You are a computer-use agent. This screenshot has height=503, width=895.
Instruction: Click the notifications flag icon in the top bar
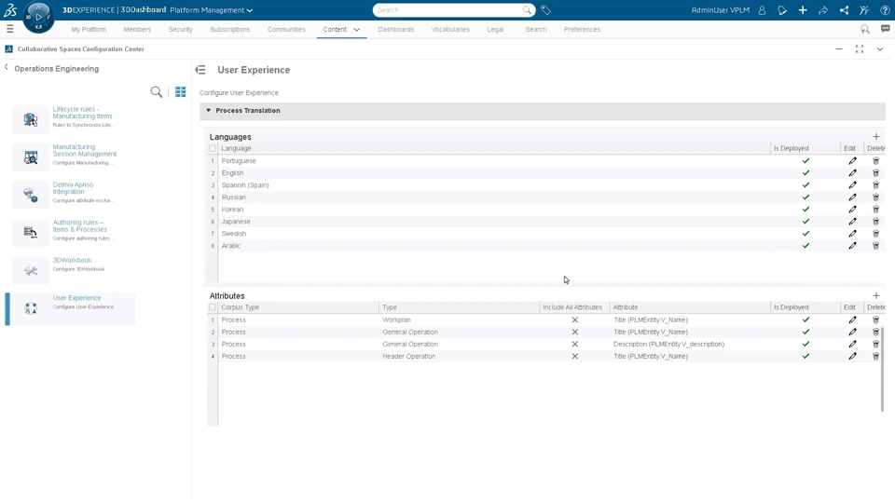(x=782, y=10)
